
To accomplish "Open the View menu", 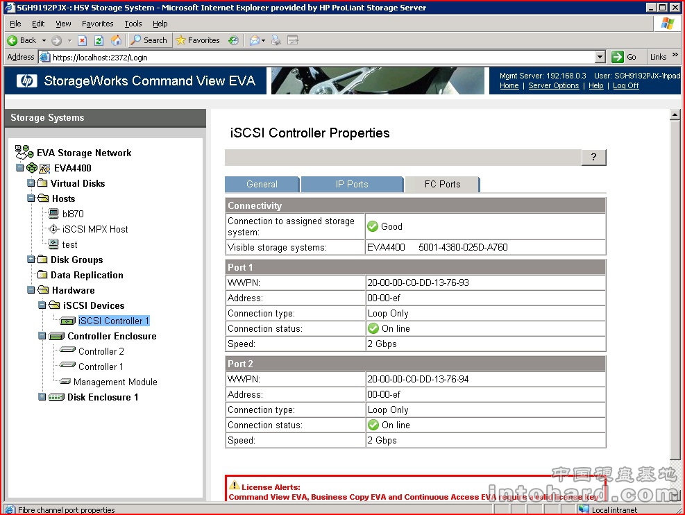I will point(63,24).
